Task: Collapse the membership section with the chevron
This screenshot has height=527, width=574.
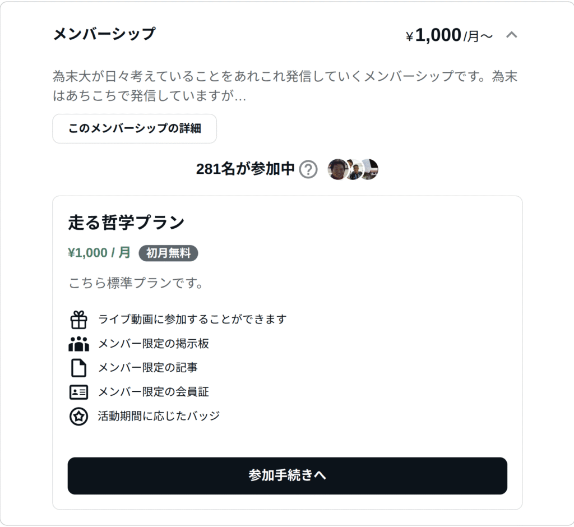Action: pyautogui.click(x=511, y=35)
